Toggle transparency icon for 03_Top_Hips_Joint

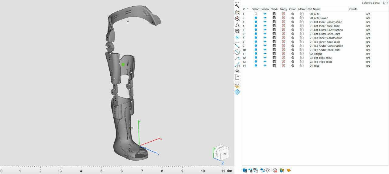click(283, 62)
